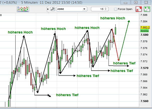Maximize the chart window

tap(136, 2)
